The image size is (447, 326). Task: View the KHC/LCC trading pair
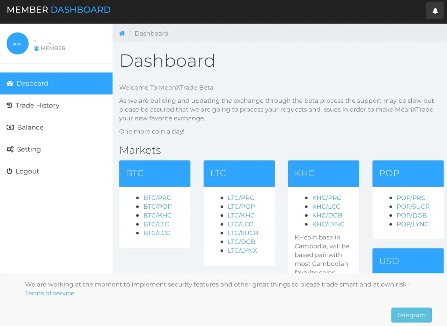tap(326, 206)
